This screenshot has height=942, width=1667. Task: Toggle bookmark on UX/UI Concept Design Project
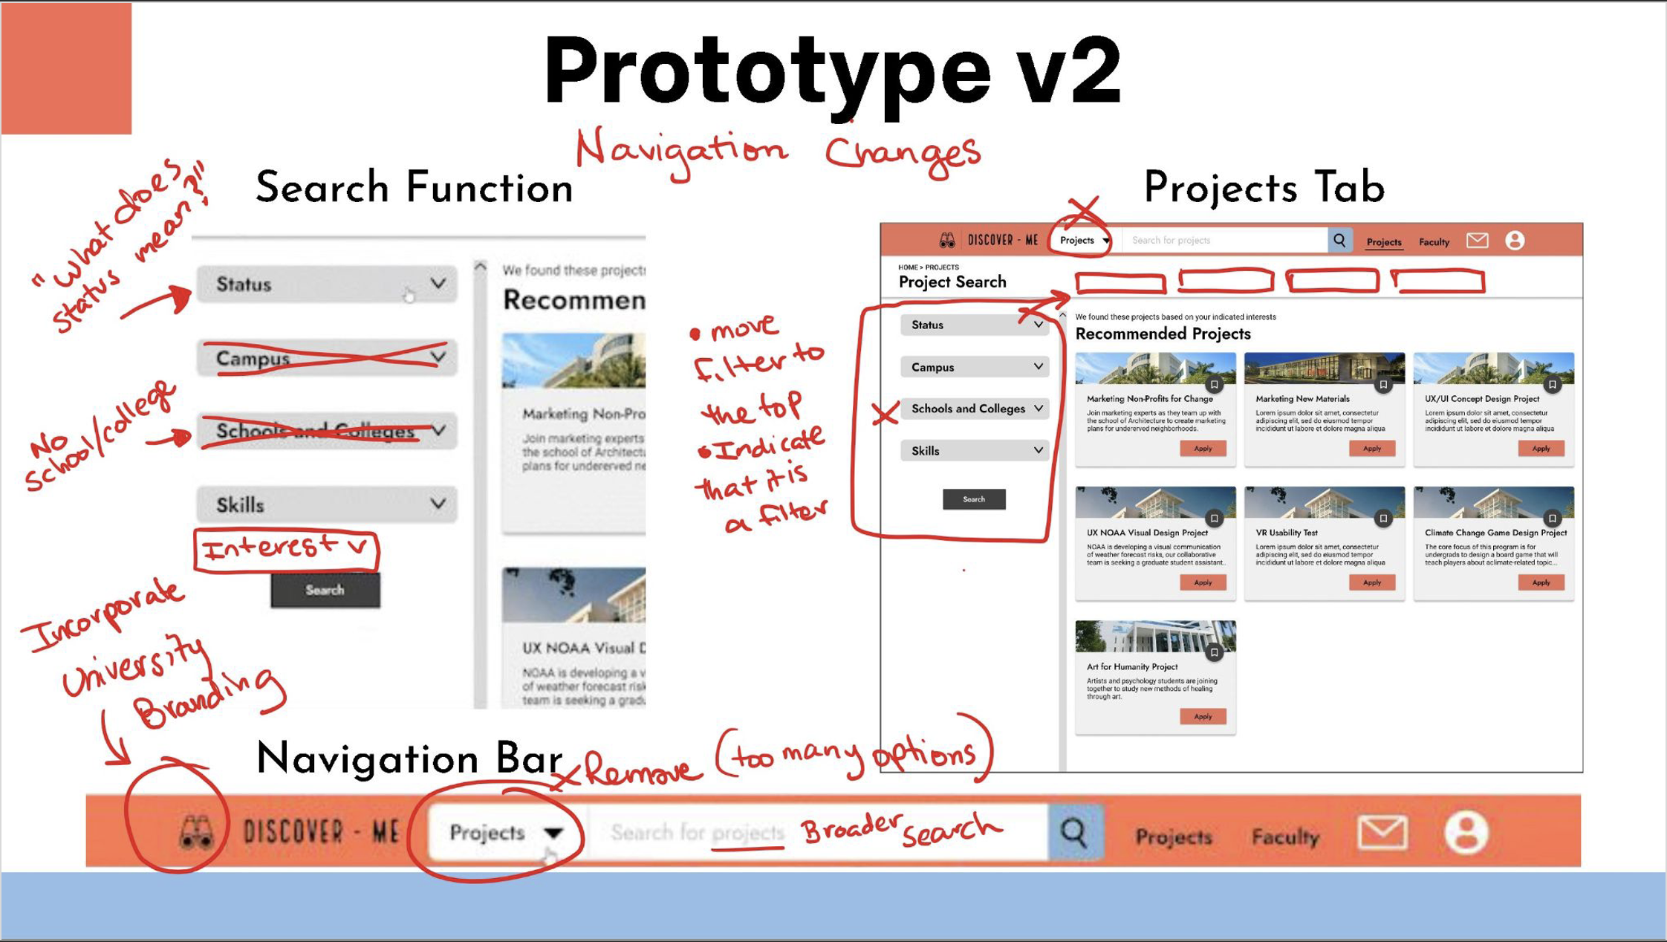(1552, 384)
